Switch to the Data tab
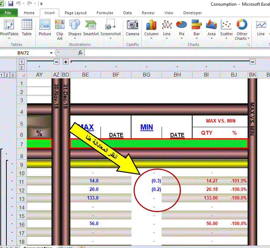 (128, 13)
